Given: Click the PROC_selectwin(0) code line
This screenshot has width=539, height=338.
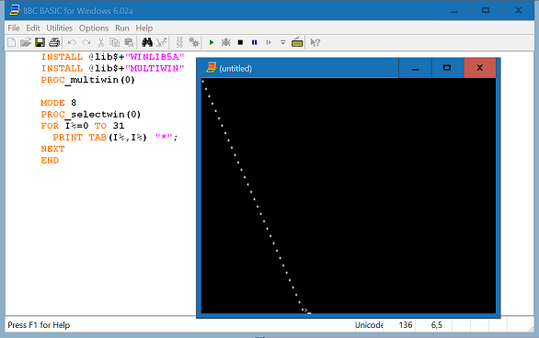Looking at the screenshot, I should (x=91, y=114).
